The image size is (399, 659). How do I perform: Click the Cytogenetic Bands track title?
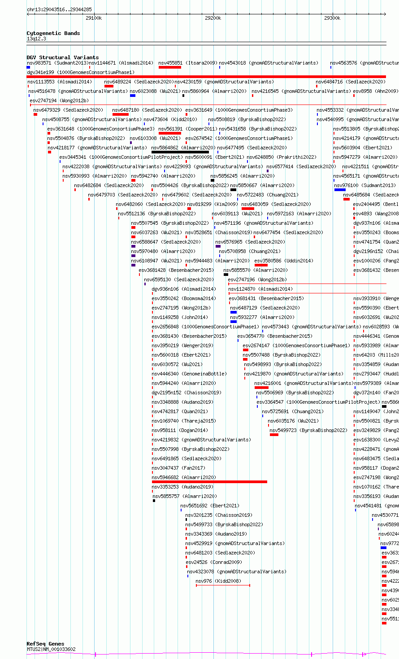click(x=53, y=33)
